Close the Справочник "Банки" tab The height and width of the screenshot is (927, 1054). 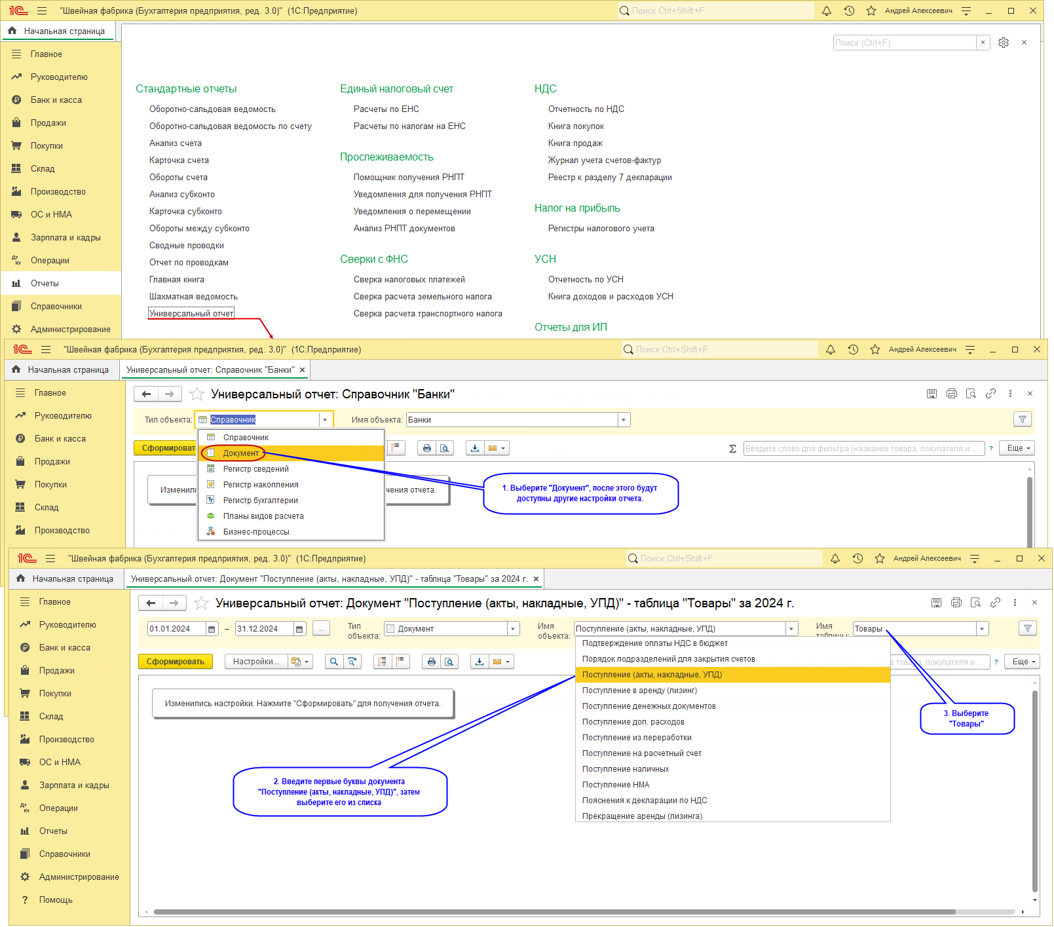click(x=303, y=370)
